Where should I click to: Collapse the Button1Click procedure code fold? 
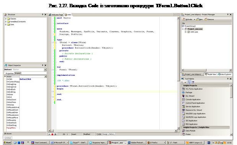(x=56, y=86)
